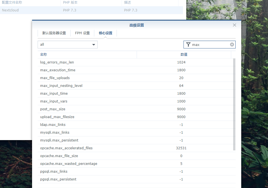Select the 核心设置 tab
Screen dimensions: 268x188
tap(105, 33)
